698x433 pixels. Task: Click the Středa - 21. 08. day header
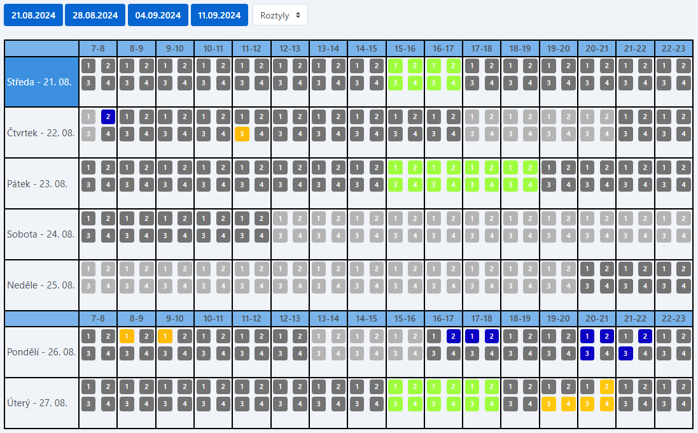pos(41,82)
